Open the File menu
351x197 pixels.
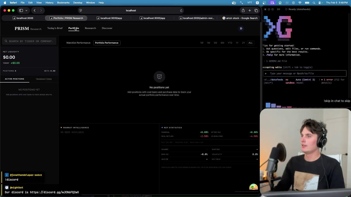point(22,3)
